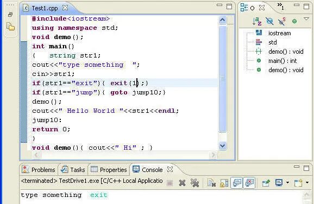Viewport: 314px width, 204px height.
Task: Click the 'using namespace std;' line
Action: (x=75, y=28)
